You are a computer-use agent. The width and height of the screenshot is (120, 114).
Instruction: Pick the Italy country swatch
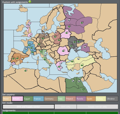point(61,99)
